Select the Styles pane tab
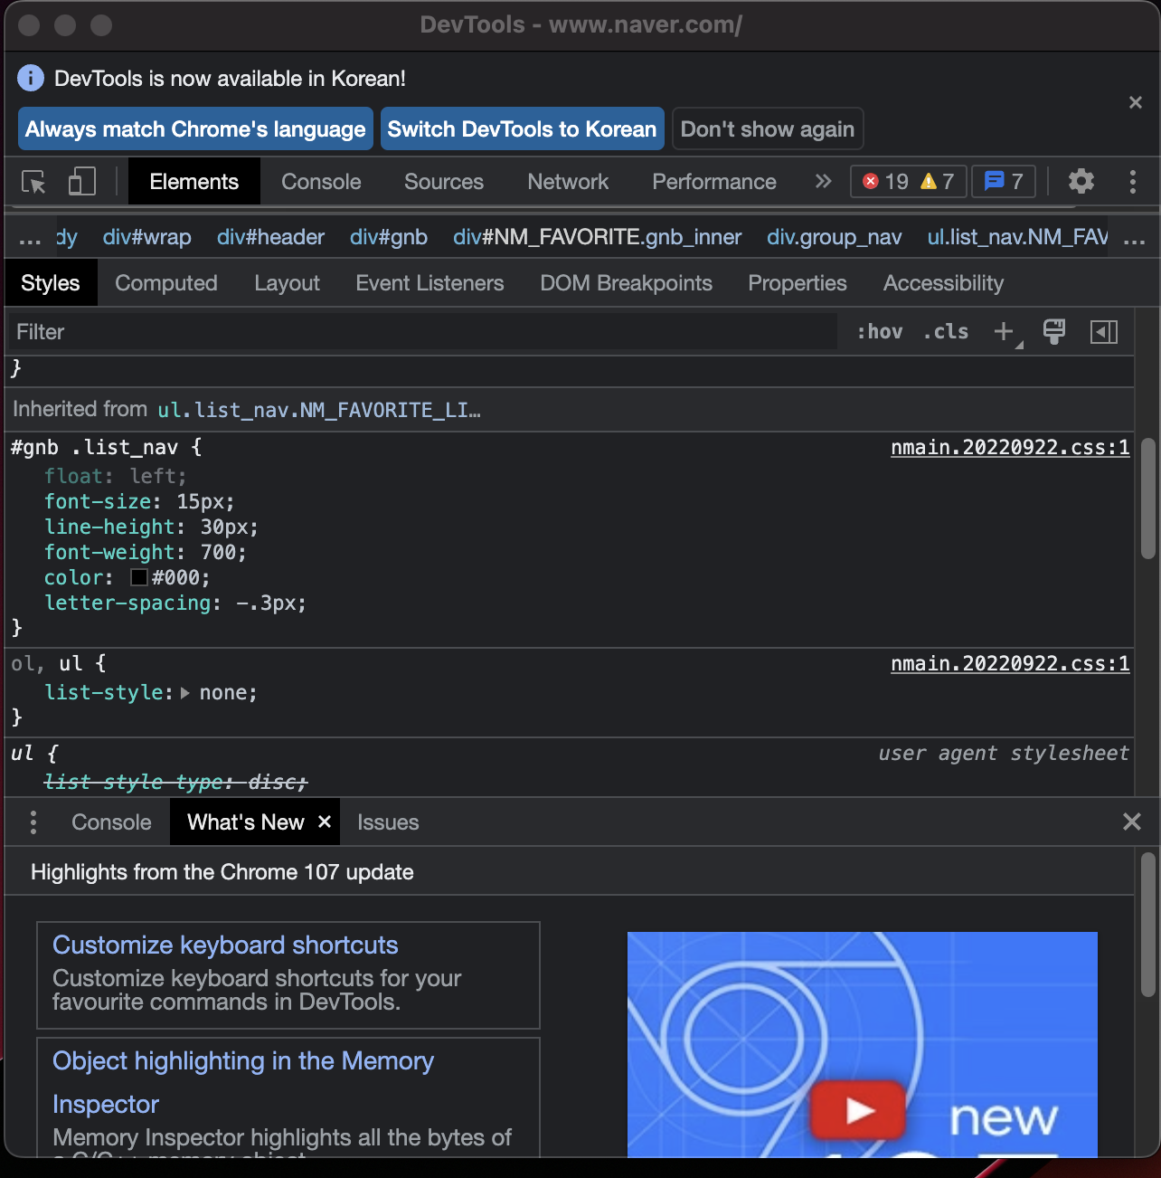 click(51, 283)
